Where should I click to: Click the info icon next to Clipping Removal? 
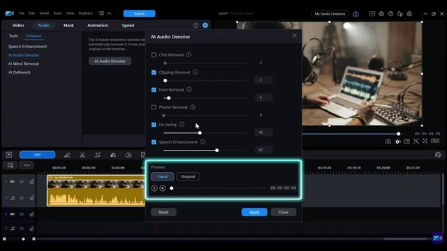(x=196, y=73)
